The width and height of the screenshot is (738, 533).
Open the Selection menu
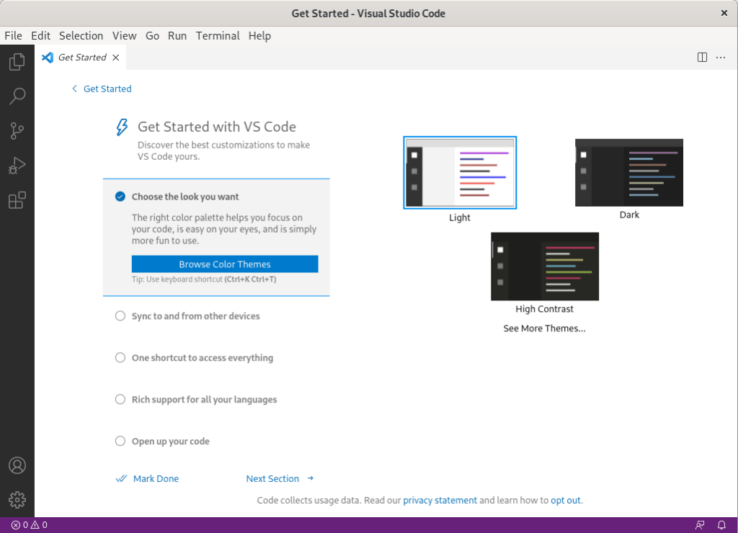coord(81,35)
